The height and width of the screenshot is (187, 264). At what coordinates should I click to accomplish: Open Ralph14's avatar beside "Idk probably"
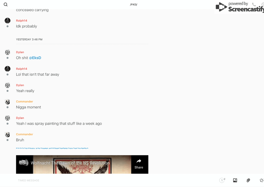[7, 21]
